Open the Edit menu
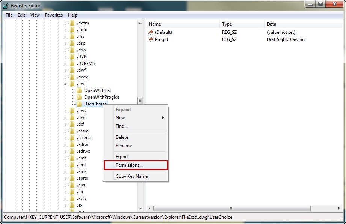This screenshot has width=346, height=224. (x=21, y=15)
